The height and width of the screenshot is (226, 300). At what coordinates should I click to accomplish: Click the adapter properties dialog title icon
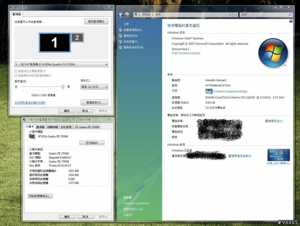24,120
